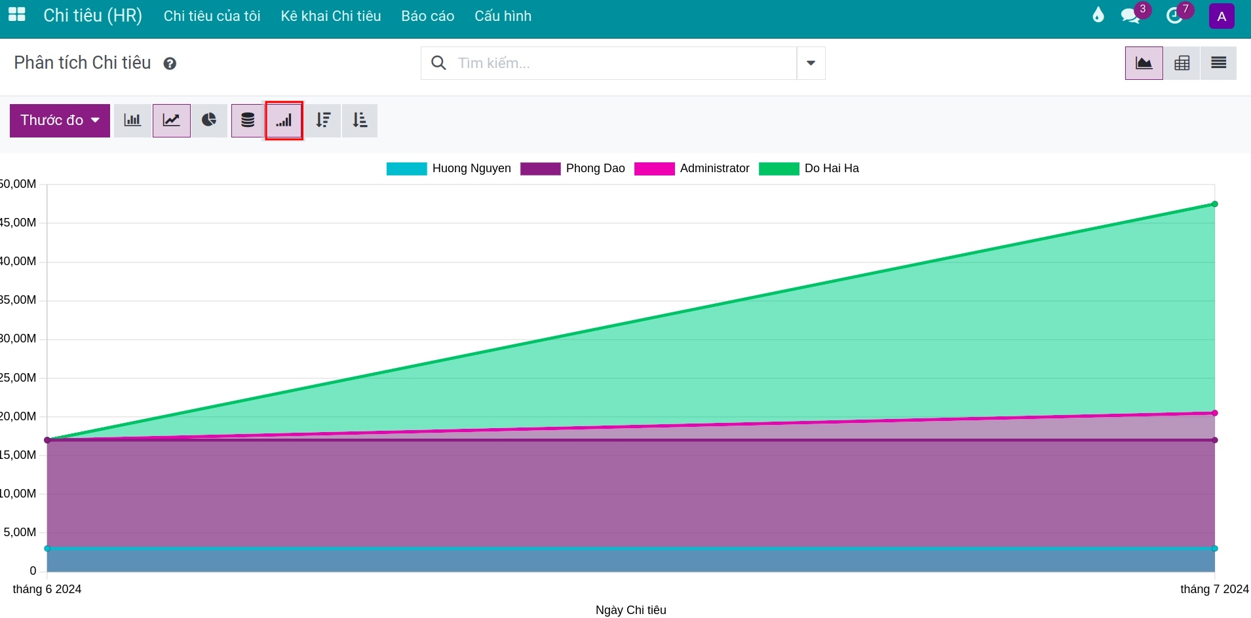Click the search magnifier icon
Viewport: 1251px width, 618px height.
[x=438, y=63]
